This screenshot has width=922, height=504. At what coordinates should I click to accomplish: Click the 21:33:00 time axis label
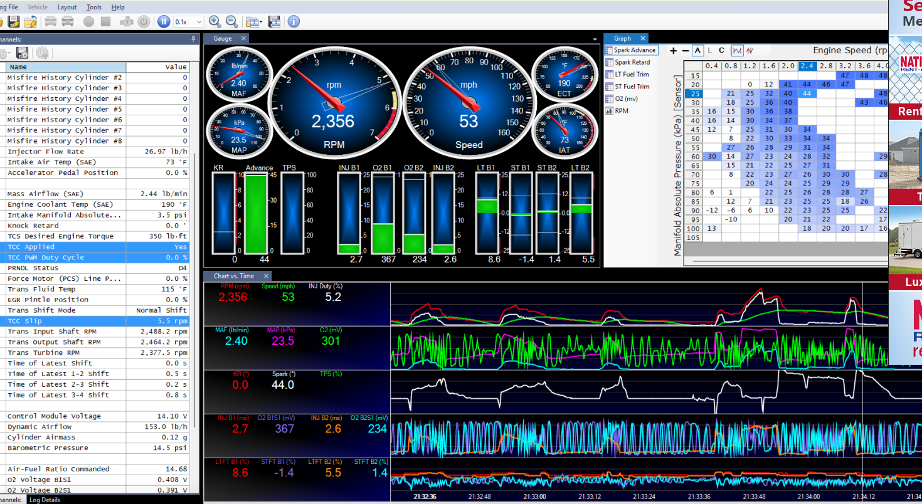pos(534,496)
